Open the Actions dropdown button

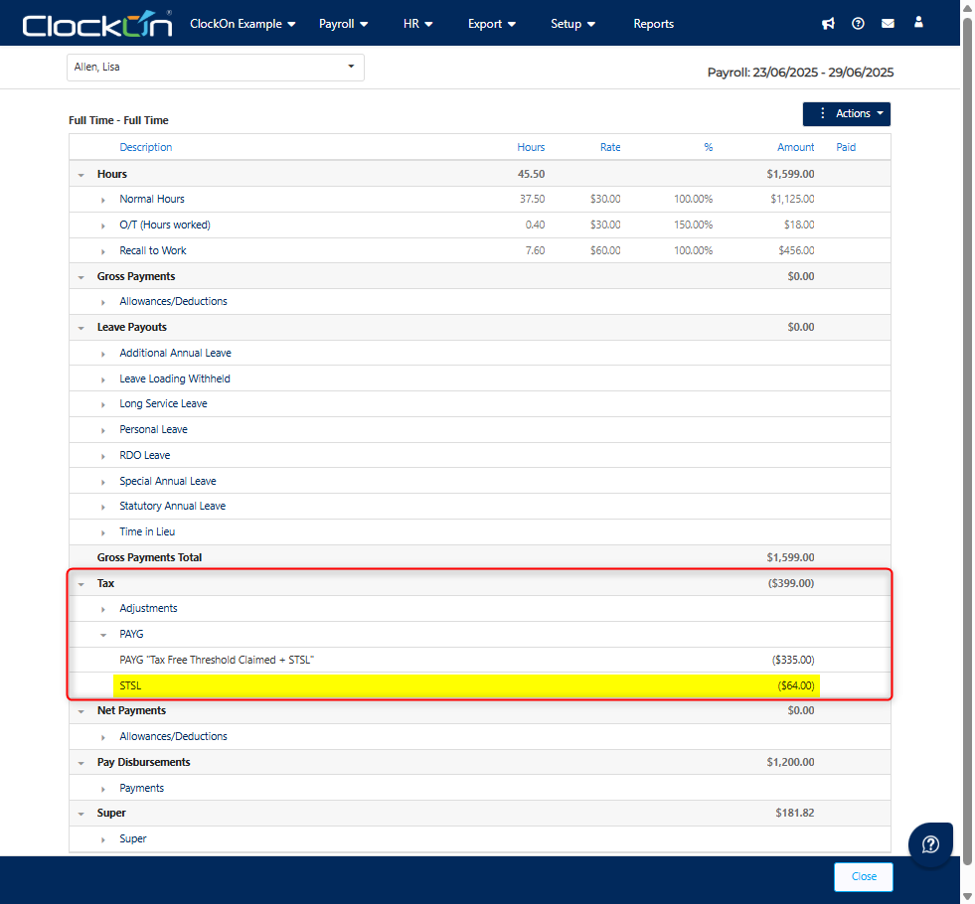click(846, 114)
